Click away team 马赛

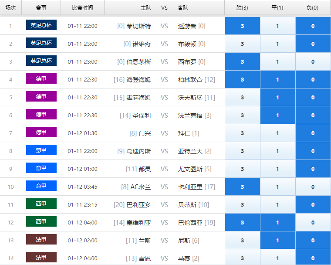184,258
